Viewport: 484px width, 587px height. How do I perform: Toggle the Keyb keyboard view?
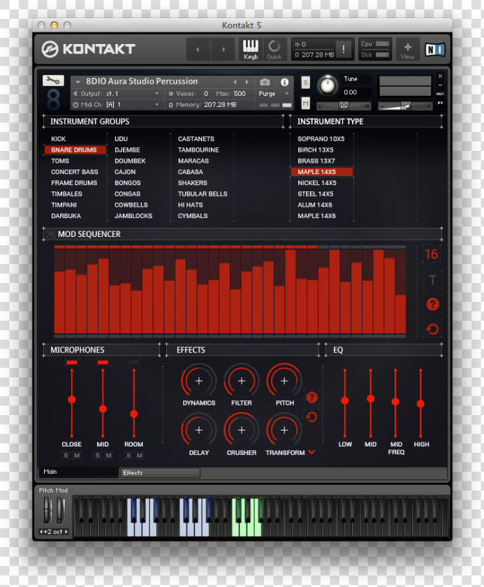[251, 50]
